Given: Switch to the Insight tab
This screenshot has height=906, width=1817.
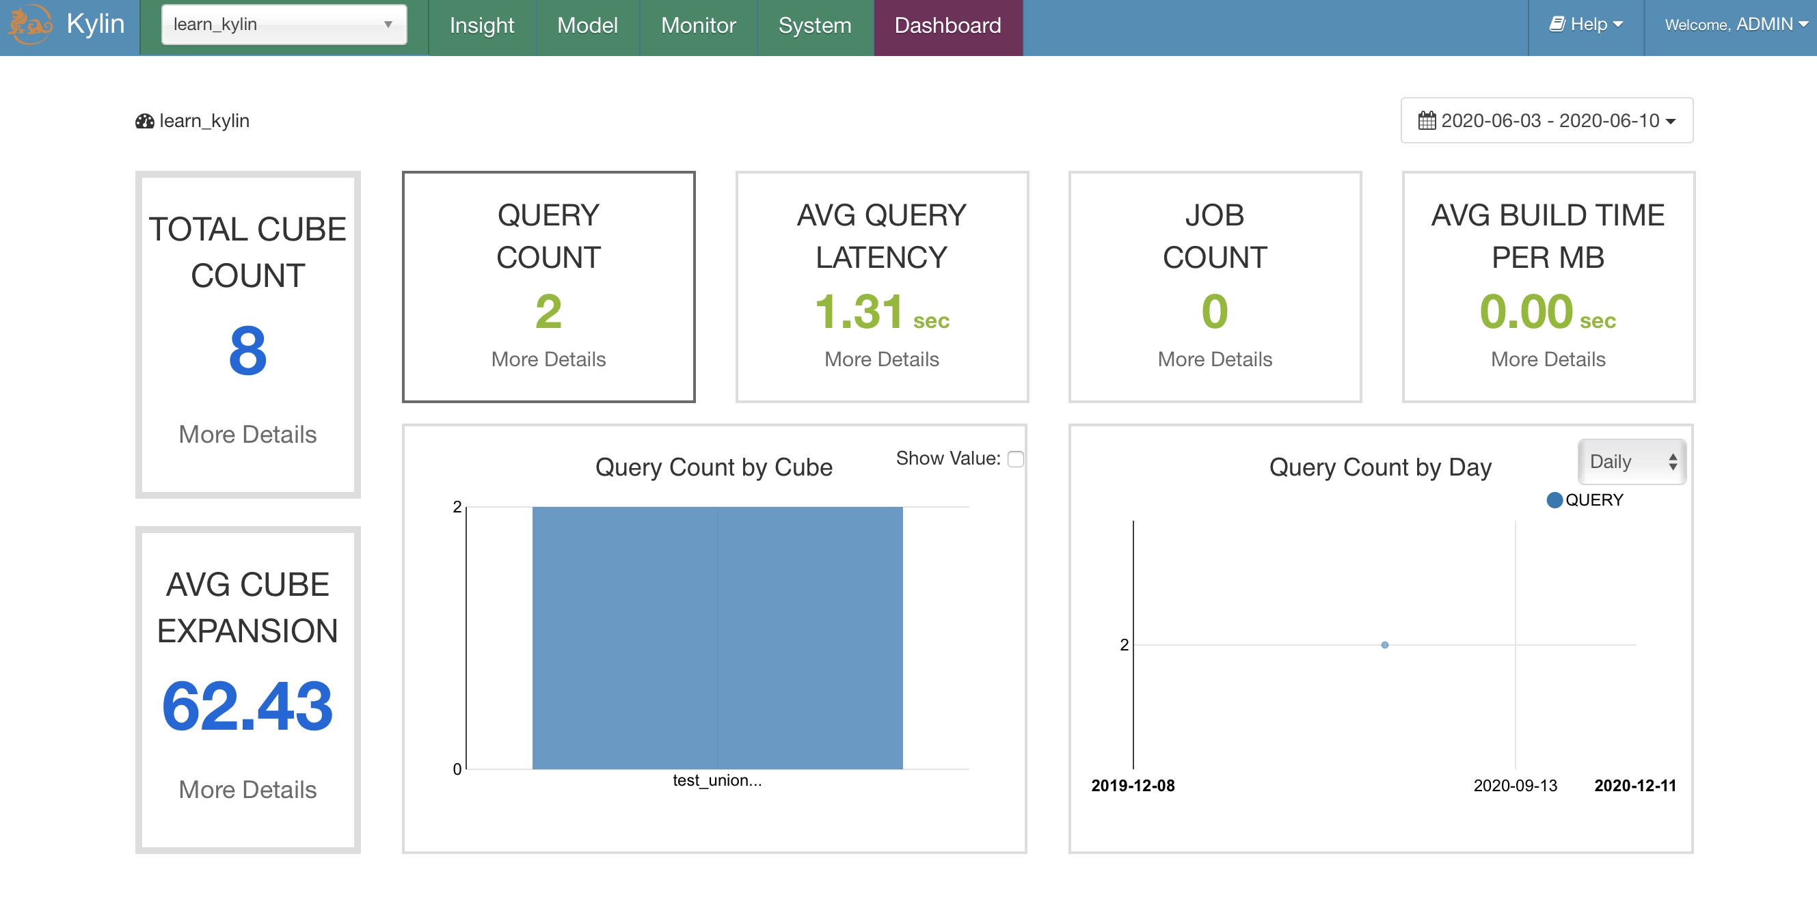Looking at the screenshot, I should point(482,25).
